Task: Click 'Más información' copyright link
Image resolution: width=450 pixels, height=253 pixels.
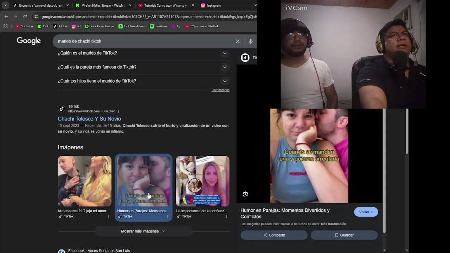Action: [x=333, y=224]
